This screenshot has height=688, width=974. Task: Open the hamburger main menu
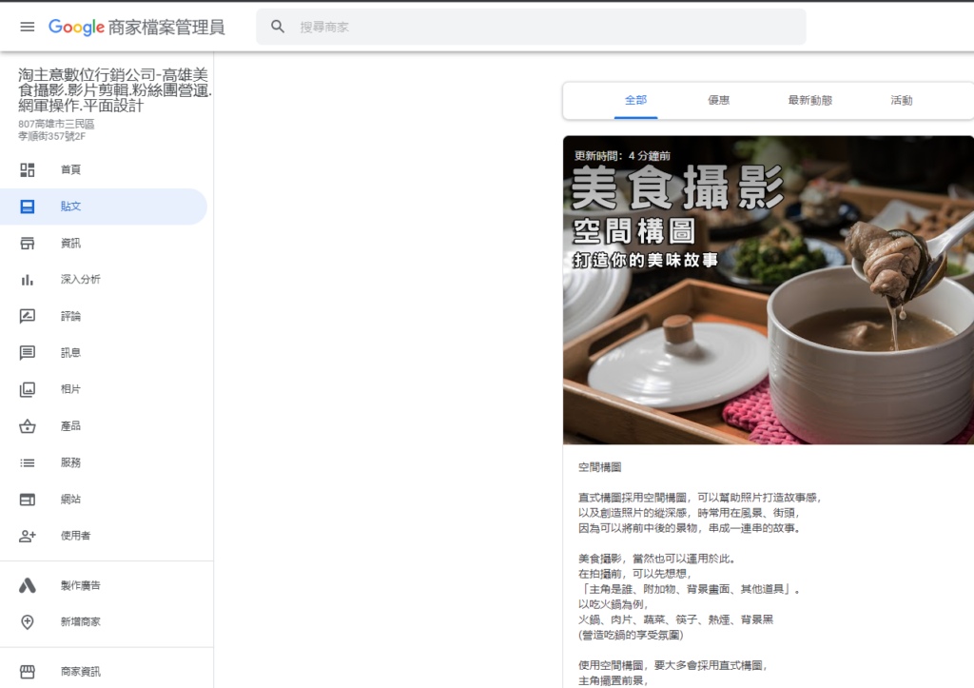point(28,27)
